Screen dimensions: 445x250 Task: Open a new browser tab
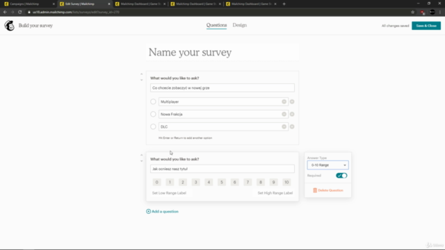click(x=284, y=4)
